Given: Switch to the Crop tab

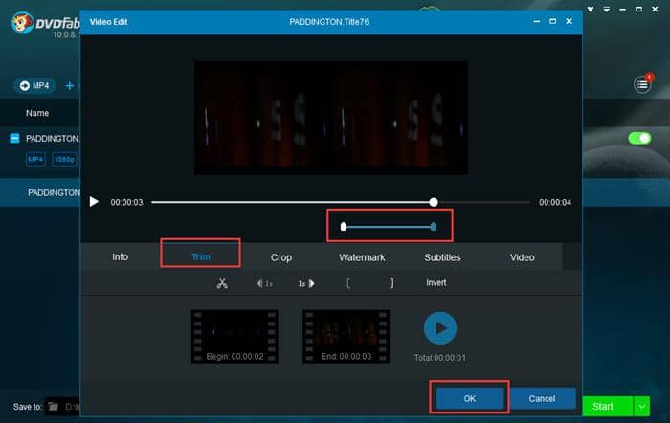Looking at the screenshot, I should pos(281,257).
